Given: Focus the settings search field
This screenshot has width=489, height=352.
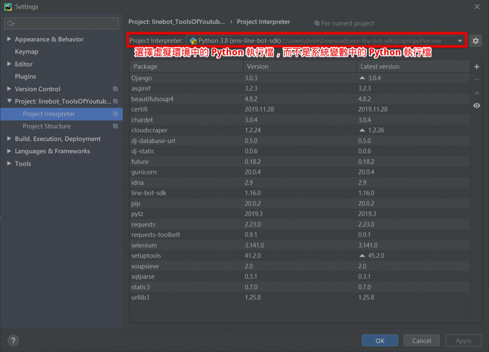Looking at the screenshot, I should pos(62,23).
